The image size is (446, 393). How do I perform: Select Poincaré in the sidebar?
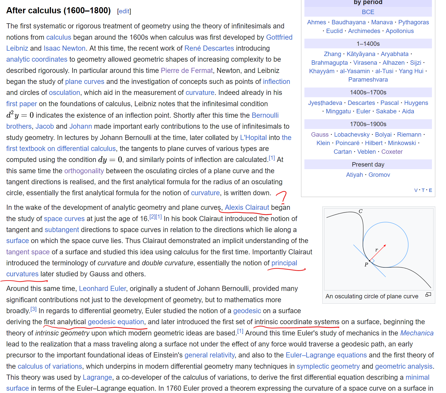348,143
